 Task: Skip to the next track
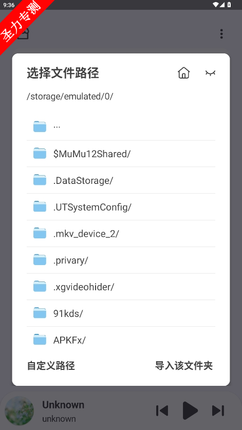coord(218,410)
